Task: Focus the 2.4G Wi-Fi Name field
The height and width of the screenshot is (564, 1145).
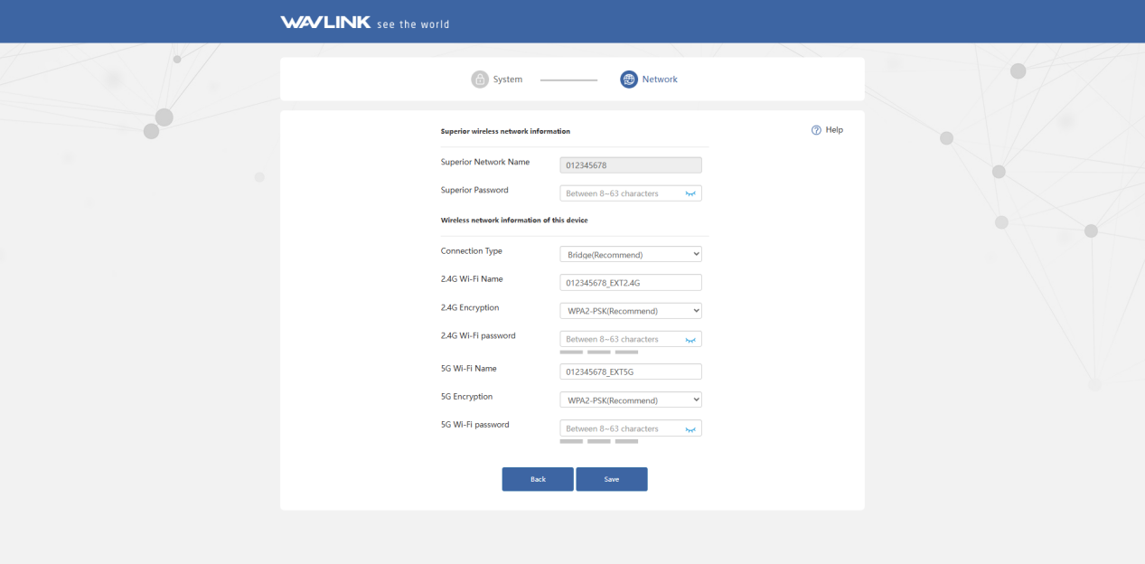Action: [x=631, y=283]
